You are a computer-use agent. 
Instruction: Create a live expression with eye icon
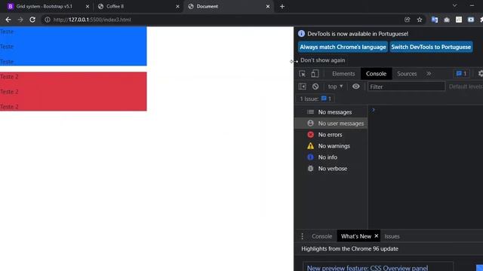pos(355,87)
